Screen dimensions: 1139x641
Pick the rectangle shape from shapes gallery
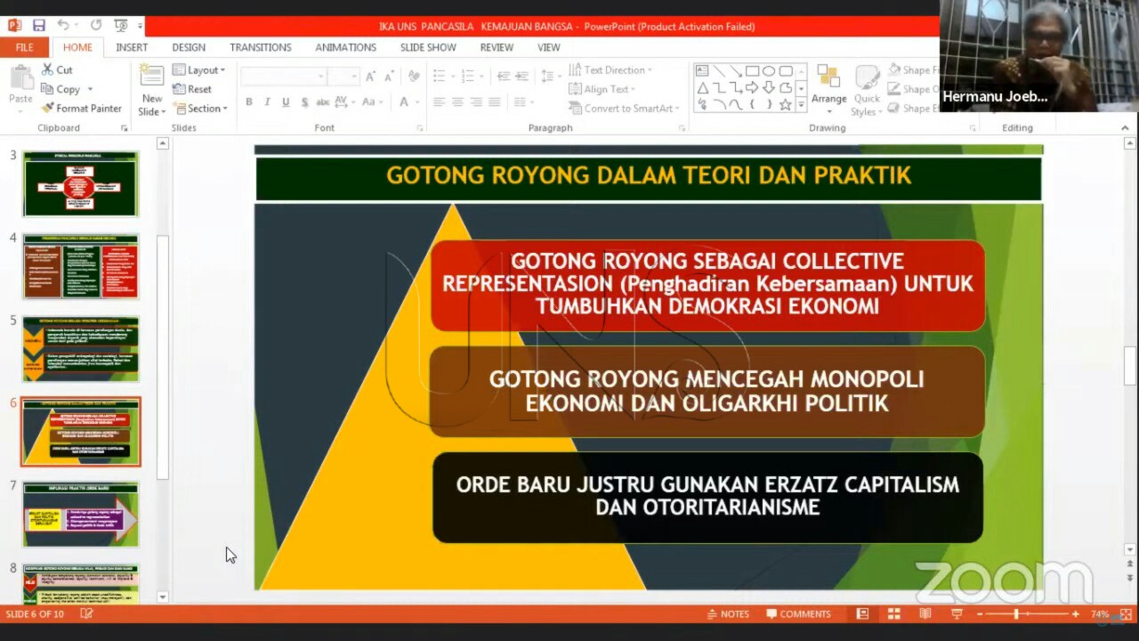pyautogui.click(x=752, y=71)
